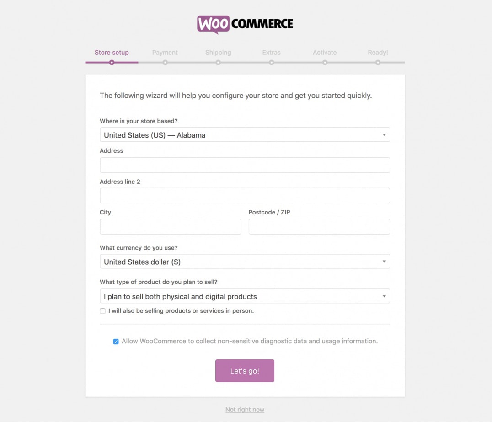492x422 pixels.
Task: Click the Not right now link
Action: point(245,410)
